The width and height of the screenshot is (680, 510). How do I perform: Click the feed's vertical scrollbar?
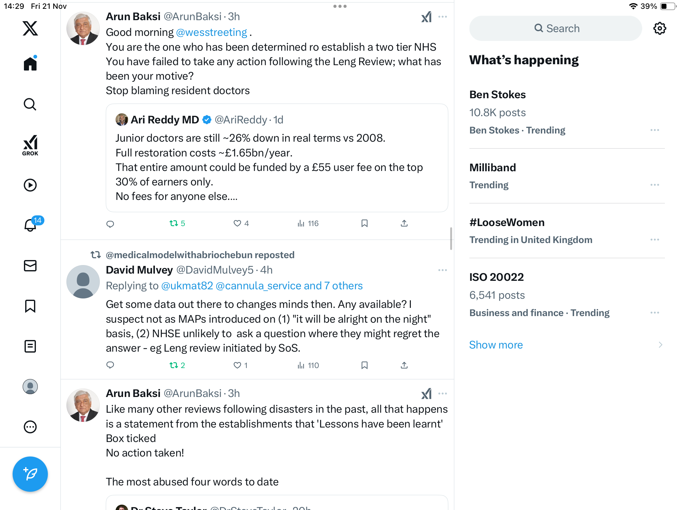click(451, 238)
